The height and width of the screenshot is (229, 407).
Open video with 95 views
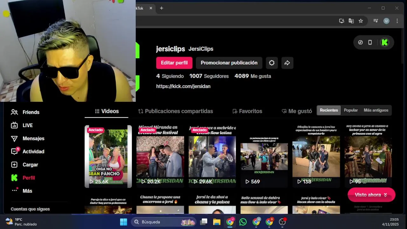[368, 156]
